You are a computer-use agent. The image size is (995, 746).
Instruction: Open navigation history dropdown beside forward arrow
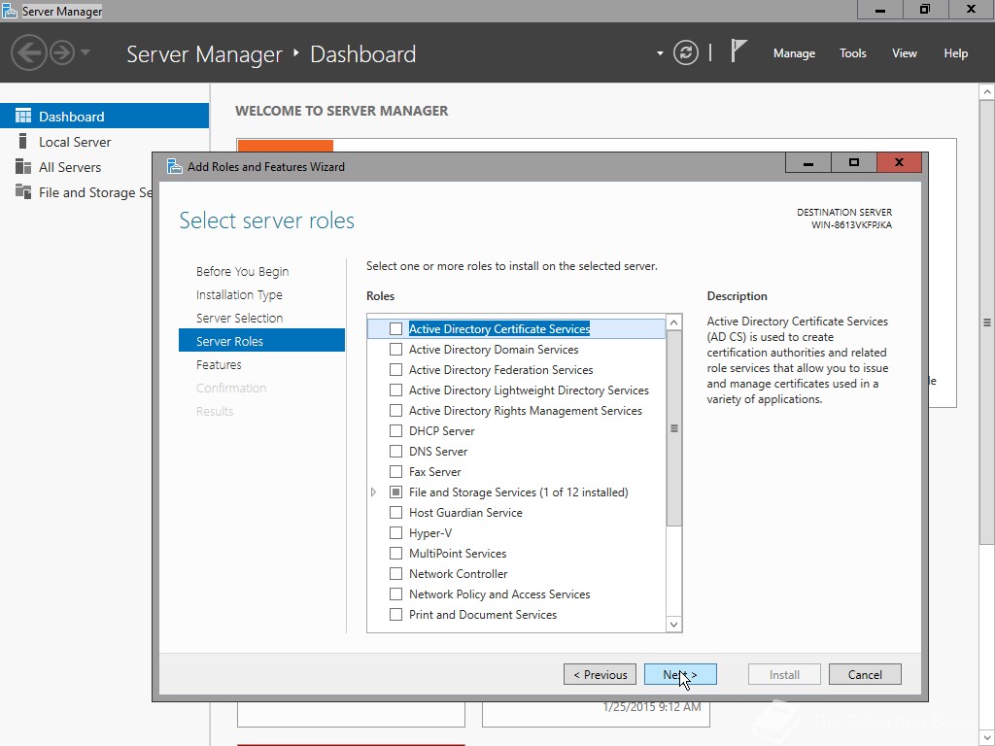pos(86,52)
